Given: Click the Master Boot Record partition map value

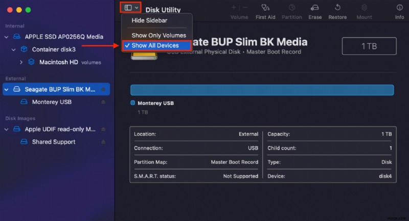Looking at the screenshot, I should pos(234,162).
